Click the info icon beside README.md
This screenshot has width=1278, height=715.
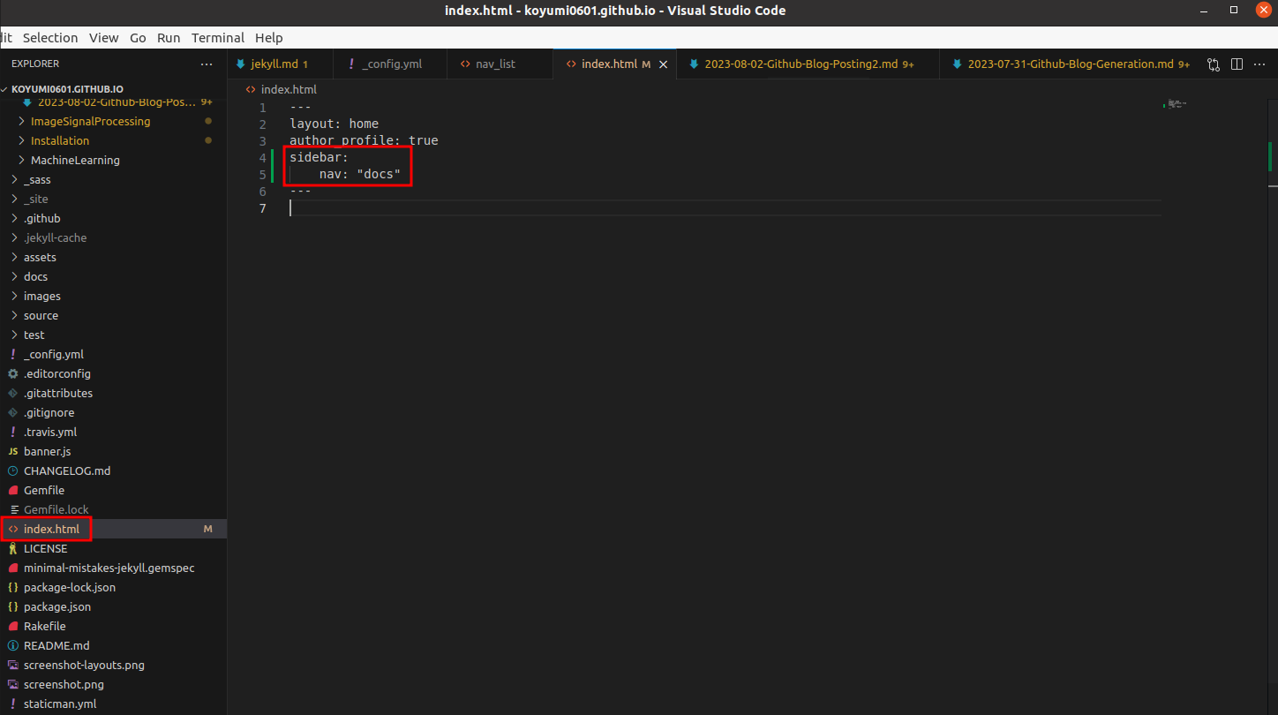point(13,645)
